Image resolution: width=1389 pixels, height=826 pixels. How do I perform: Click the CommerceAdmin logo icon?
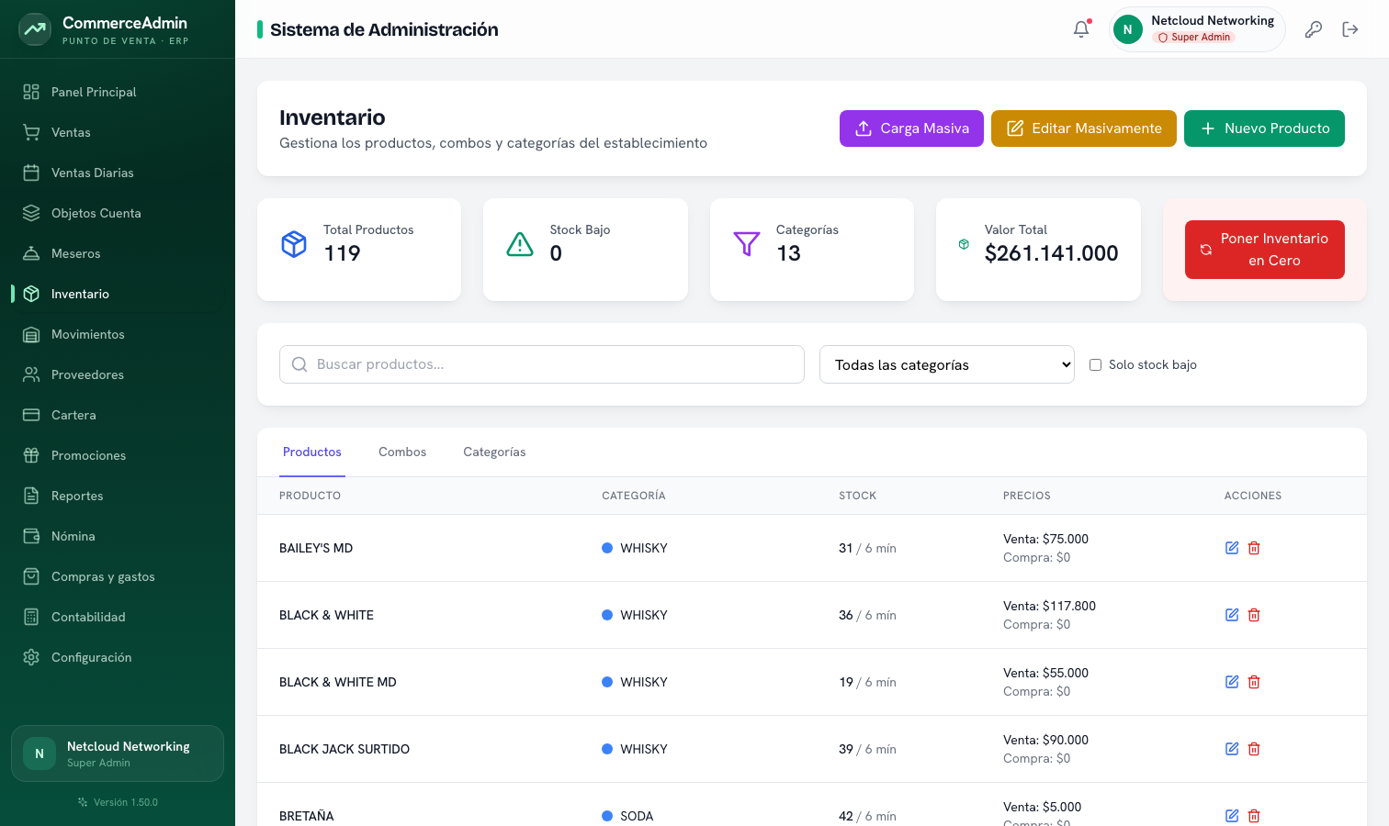(x=35, y=29)
